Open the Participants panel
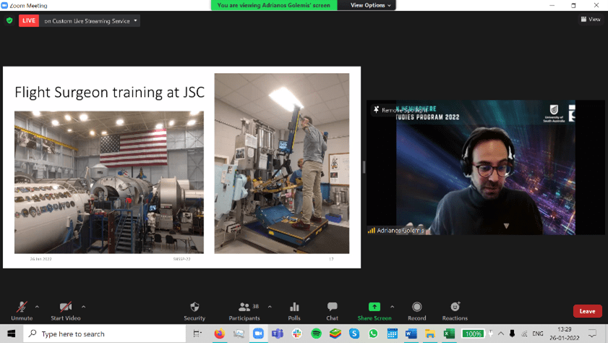 [x=244, y=310]
